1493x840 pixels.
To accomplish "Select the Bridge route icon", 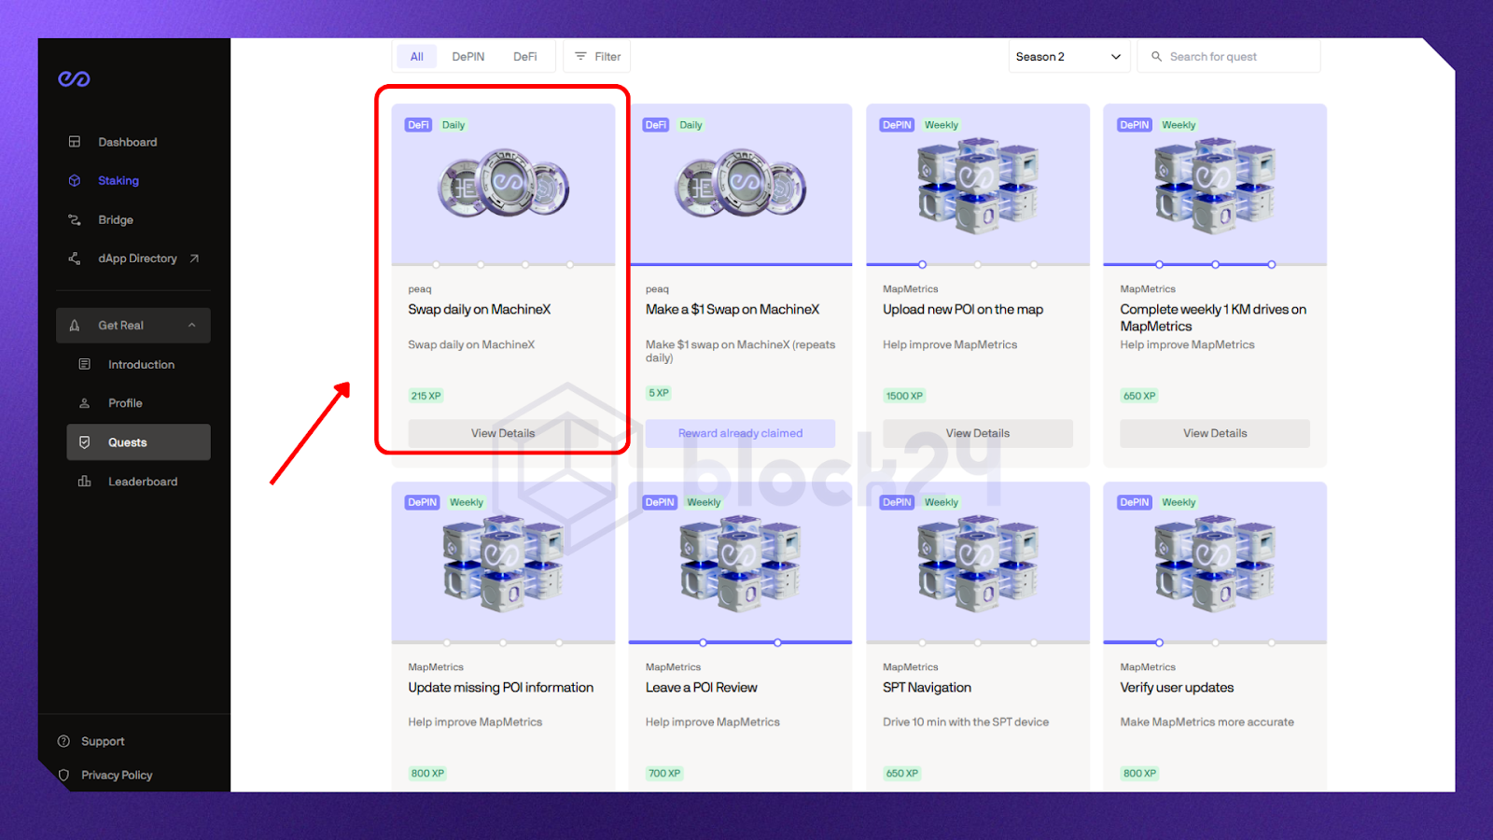I will [75, 220].
